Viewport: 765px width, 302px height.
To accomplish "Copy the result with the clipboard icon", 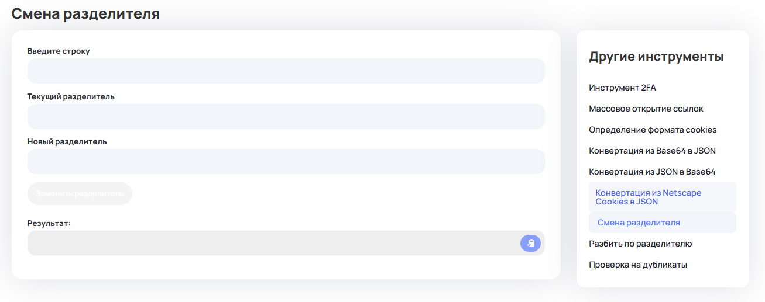I will point(530,243).
